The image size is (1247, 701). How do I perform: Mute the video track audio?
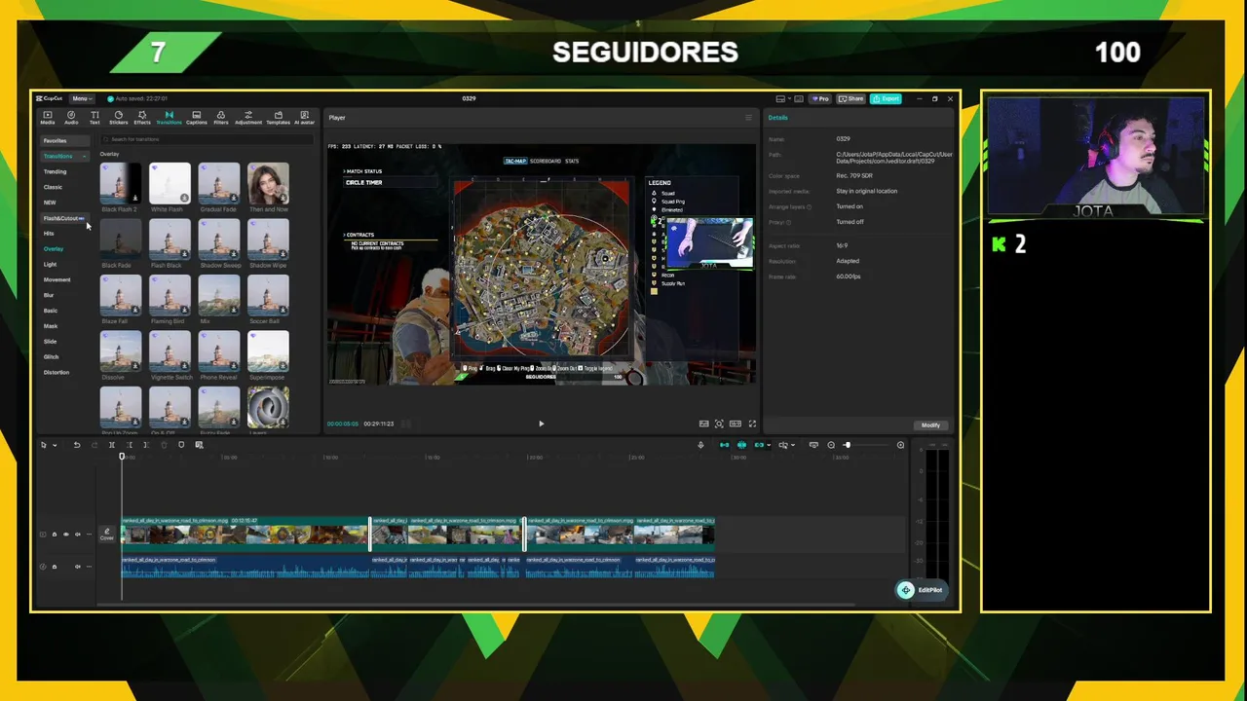78,535
